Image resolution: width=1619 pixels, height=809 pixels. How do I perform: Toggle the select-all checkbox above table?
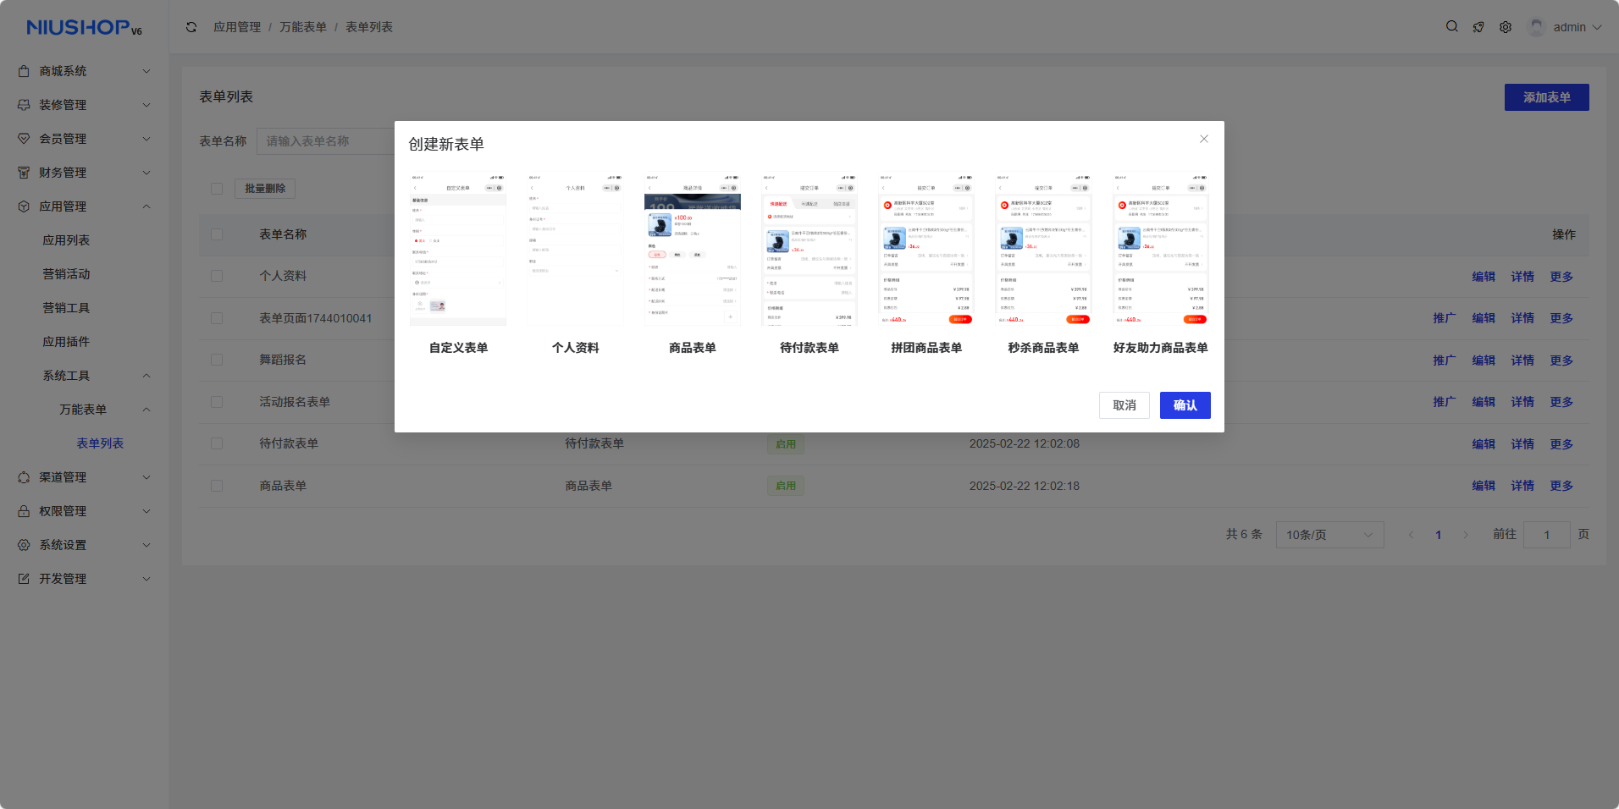217,189
